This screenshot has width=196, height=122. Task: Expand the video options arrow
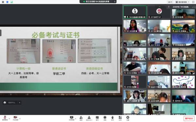tap(20, 118)
